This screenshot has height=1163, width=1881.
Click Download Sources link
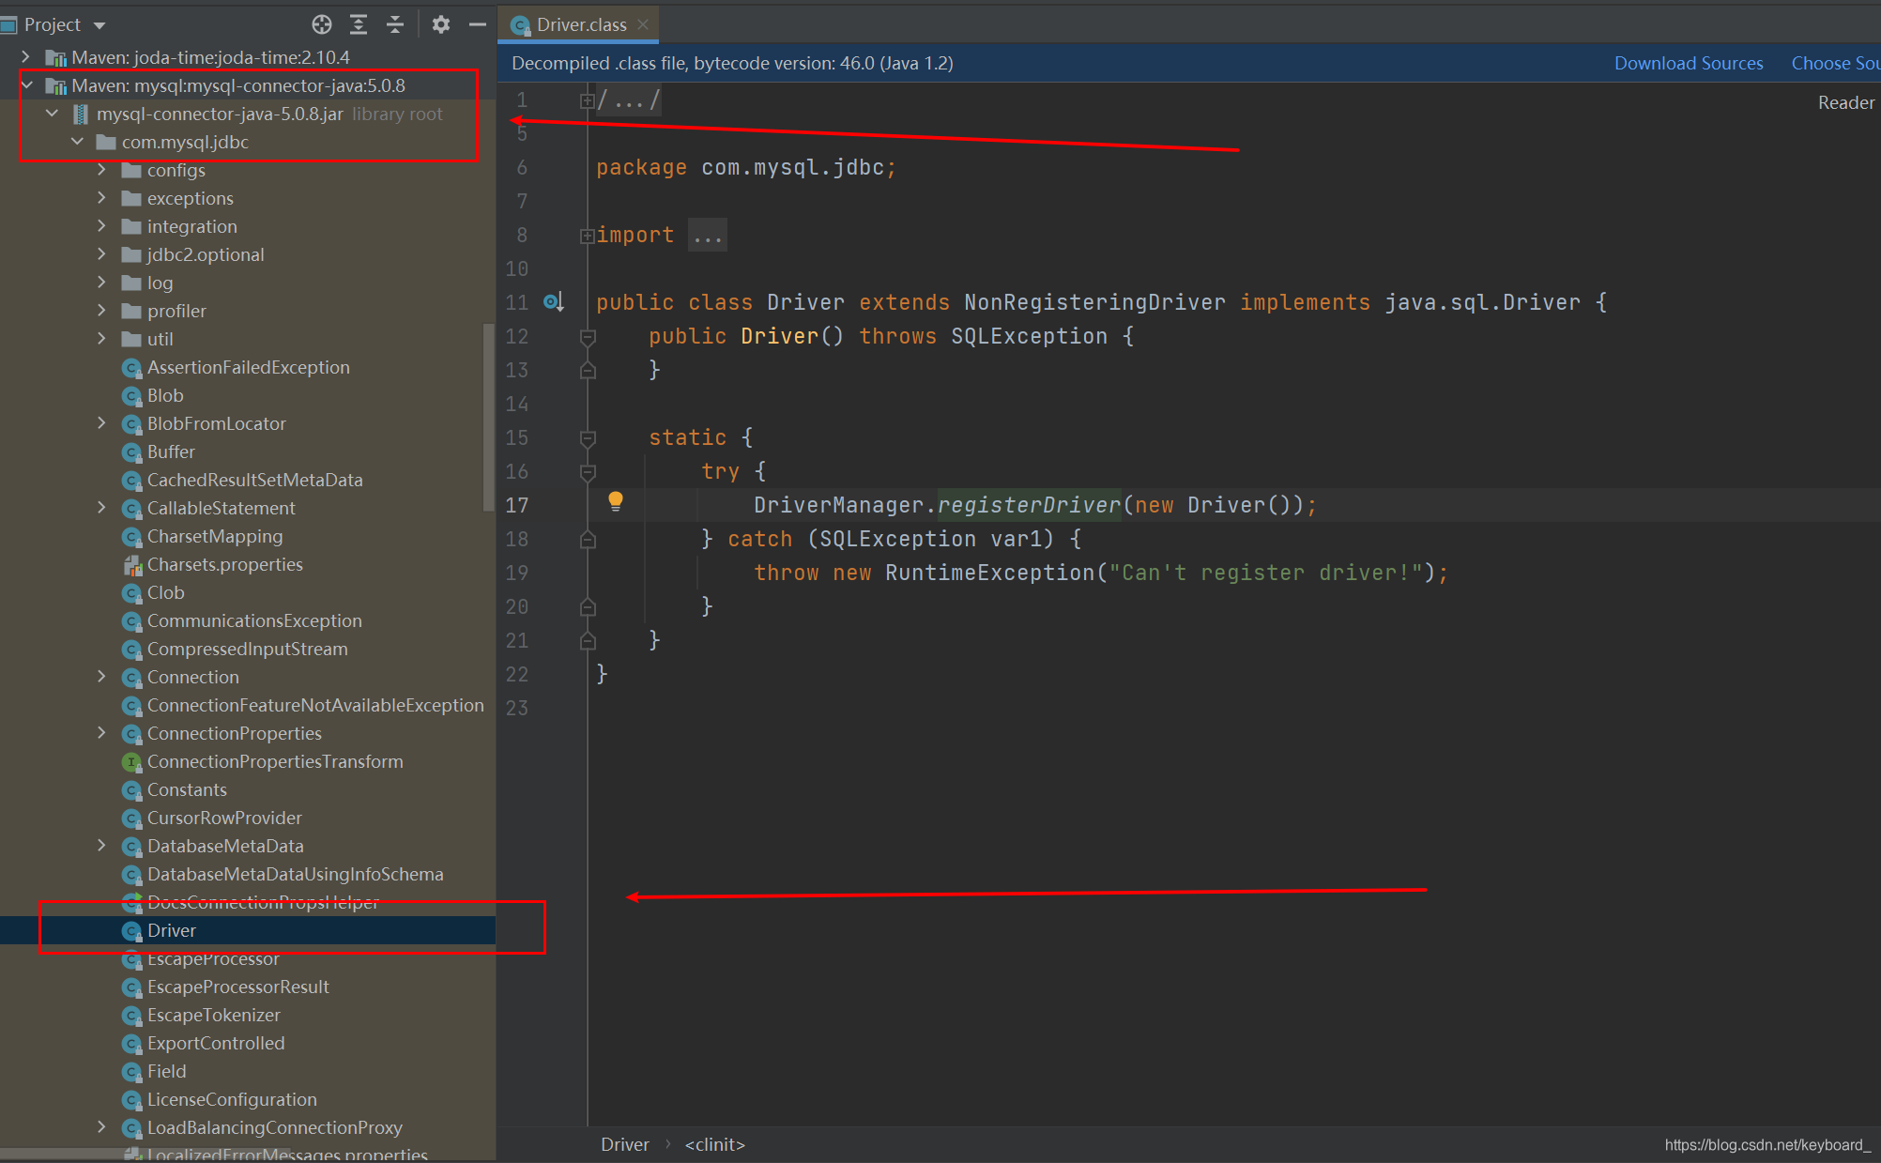(1689, 63)
